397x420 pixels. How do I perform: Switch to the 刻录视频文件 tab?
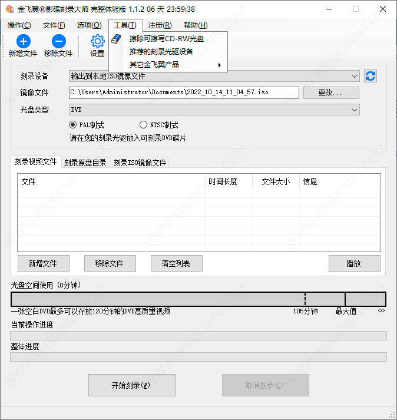36,161
